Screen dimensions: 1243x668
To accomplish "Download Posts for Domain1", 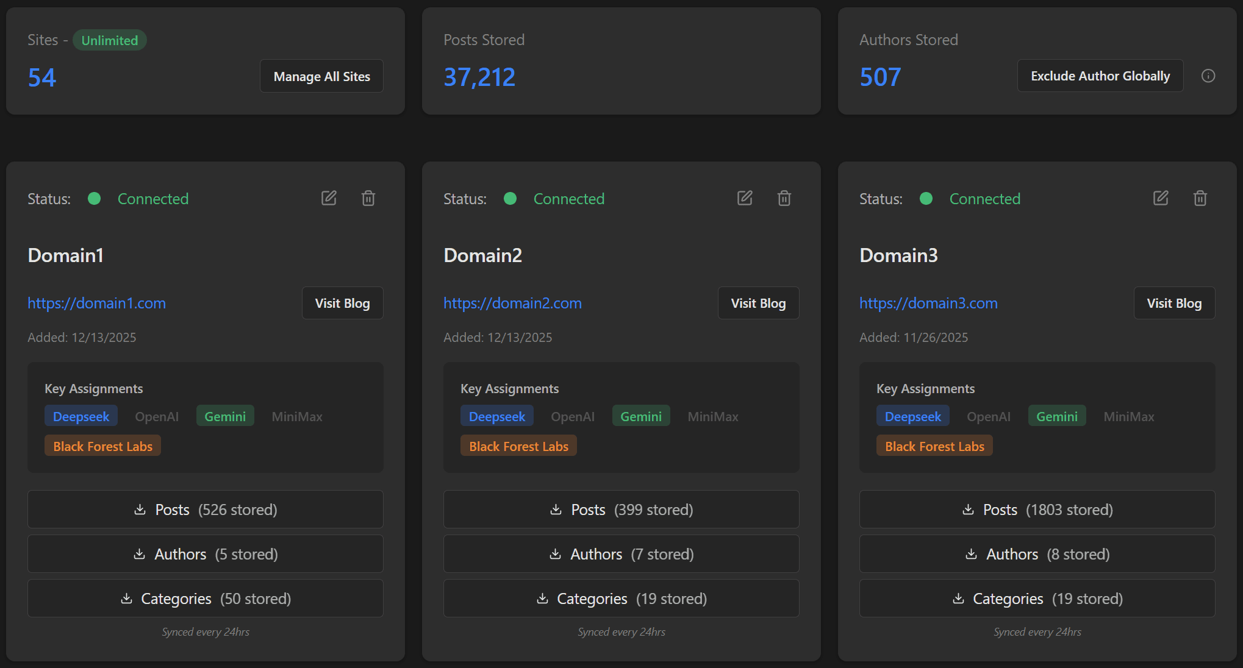I will tap(205, 510).
